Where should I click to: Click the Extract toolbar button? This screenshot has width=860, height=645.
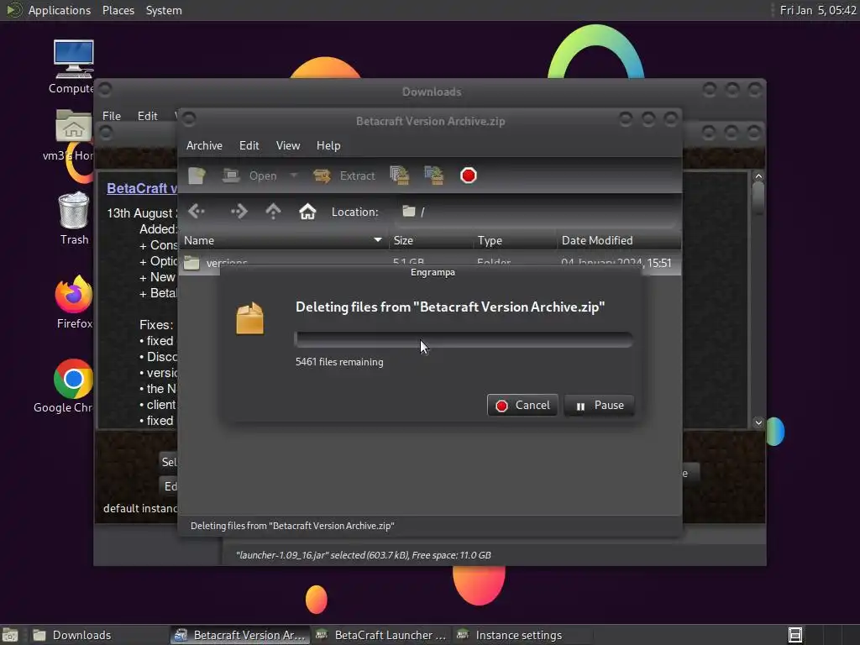click(343, 176)
